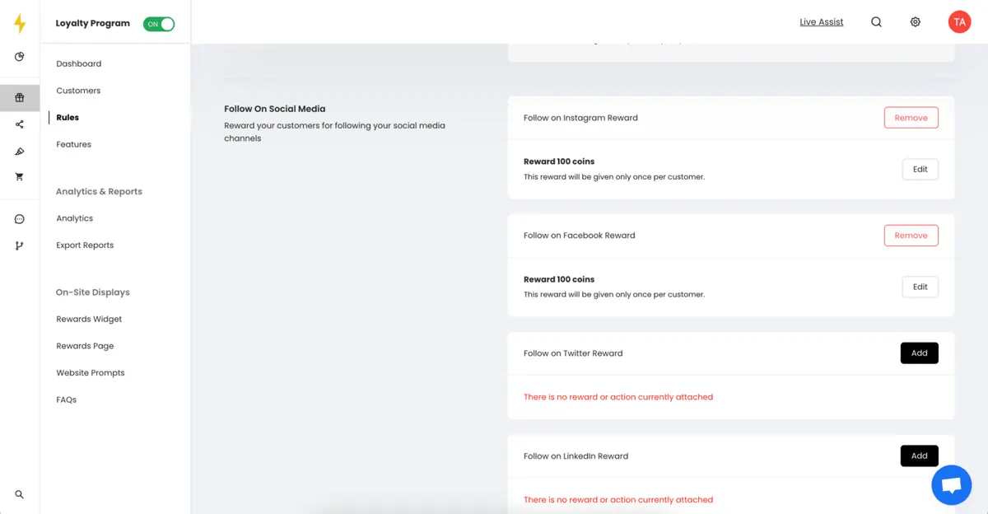Remove the Follow on Instagram Reward
988x514 pixels.
(911, 118)
